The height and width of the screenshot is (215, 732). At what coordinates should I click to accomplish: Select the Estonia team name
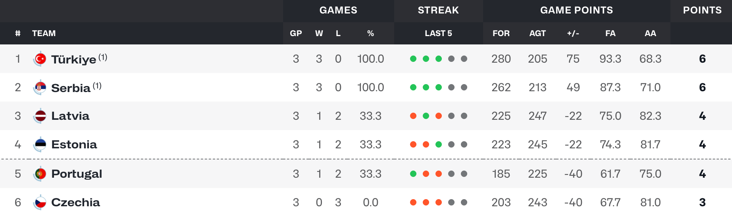tap(74, 144)
